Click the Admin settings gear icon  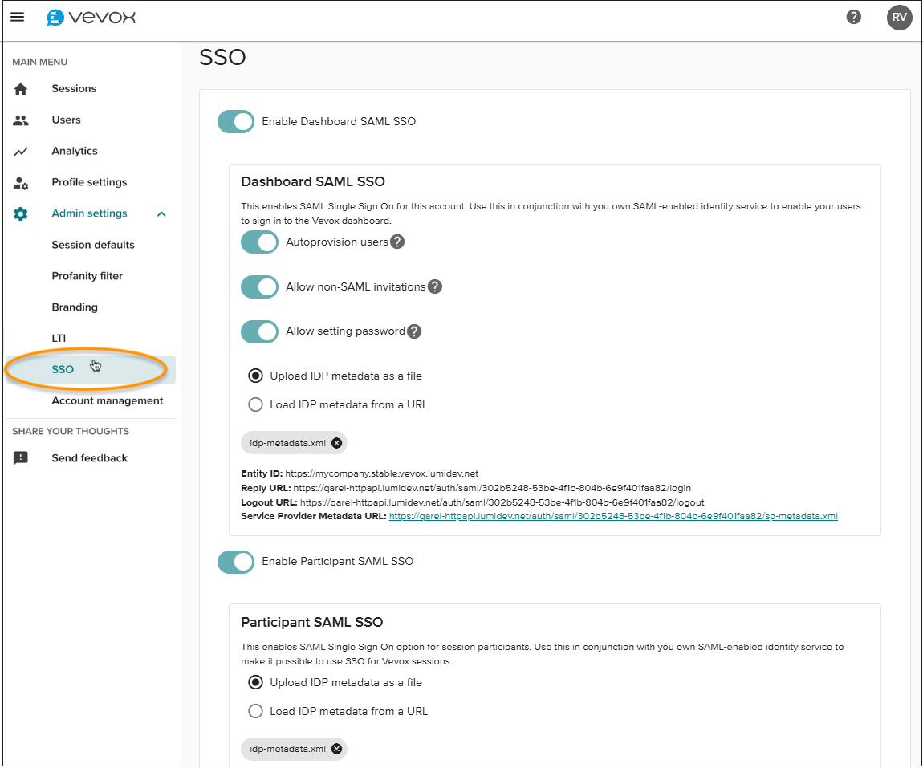21,213
